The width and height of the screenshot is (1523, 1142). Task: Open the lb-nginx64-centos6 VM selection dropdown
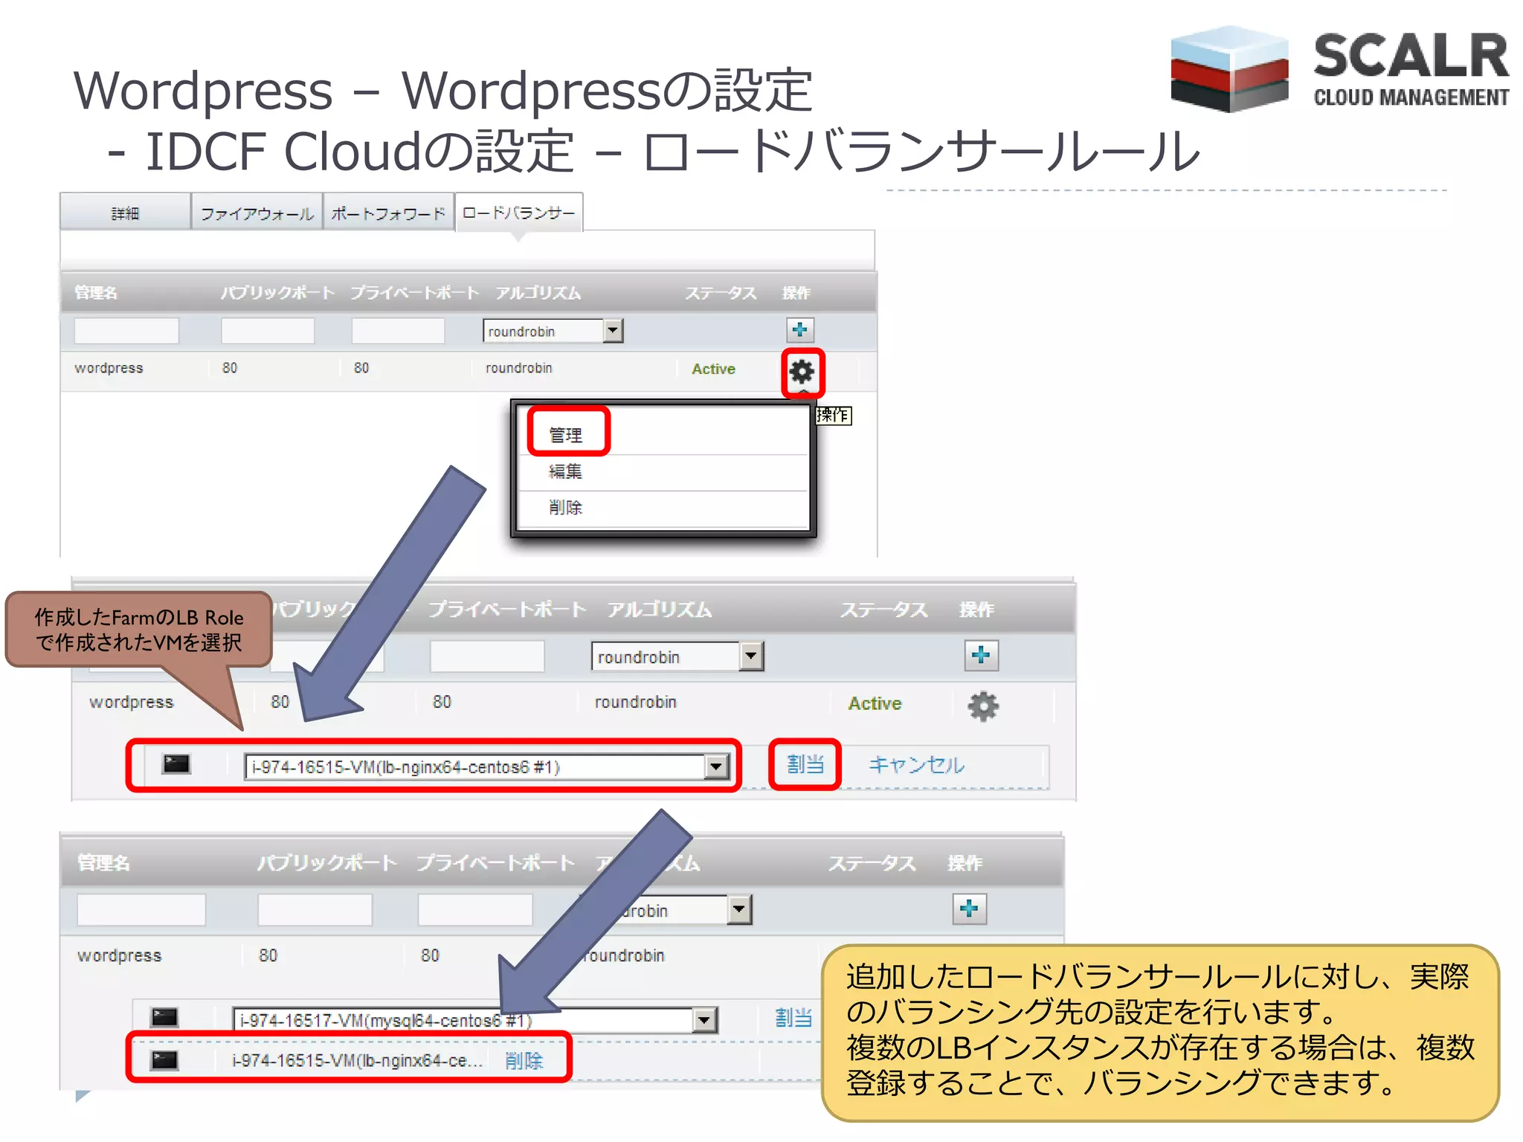point(488,767)
